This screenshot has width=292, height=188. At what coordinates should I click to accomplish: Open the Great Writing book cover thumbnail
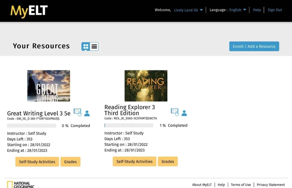(49, 86)
